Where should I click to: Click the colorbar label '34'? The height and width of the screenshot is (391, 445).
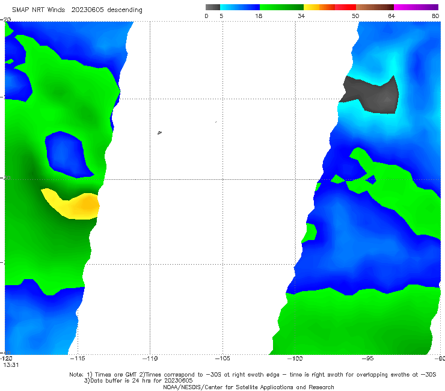pyautogui.click(x=301, y=16)
